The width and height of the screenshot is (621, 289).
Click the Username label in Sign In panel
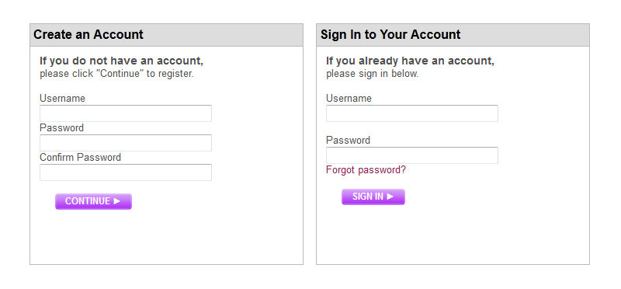(349, 99)
